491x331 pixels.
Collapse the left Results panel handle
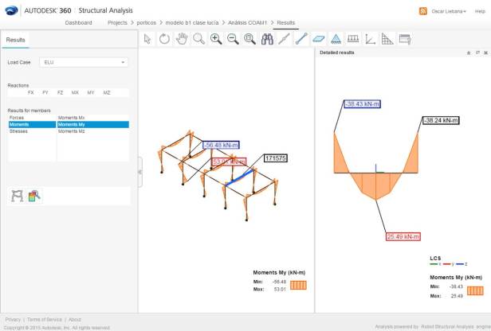pyautogui.click(x=140, y=172)
